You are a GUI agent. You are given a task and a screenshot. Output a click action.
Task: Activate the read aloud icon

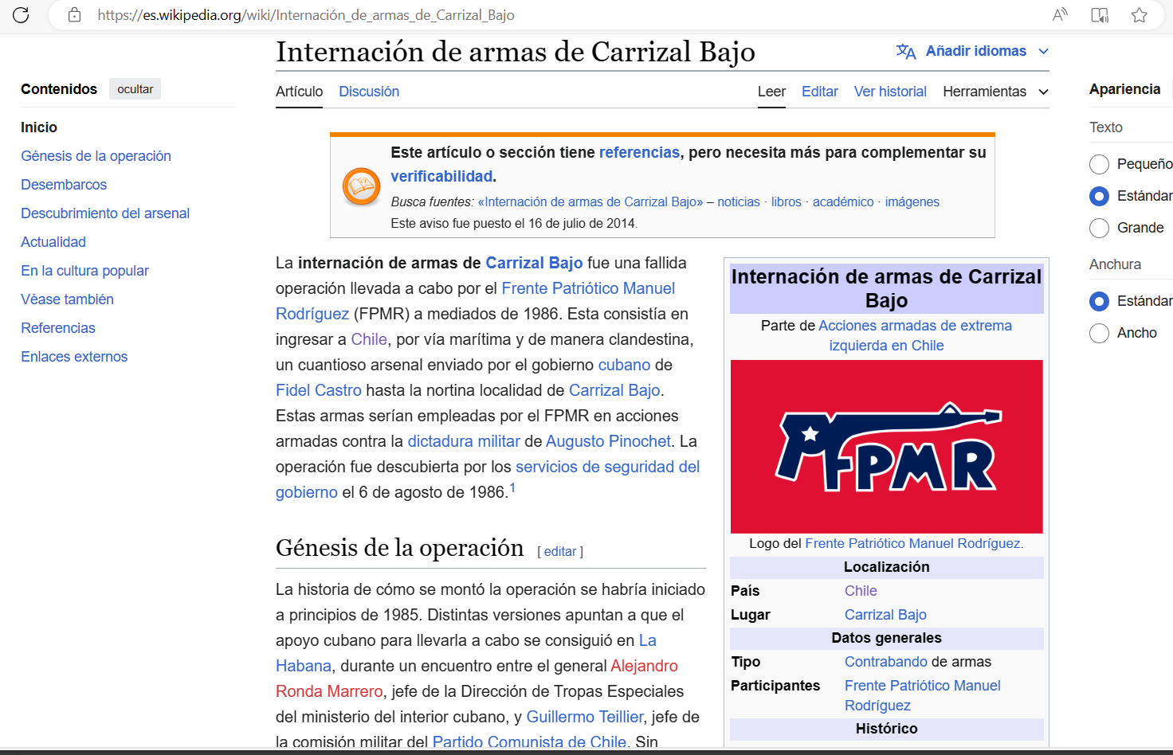coord(1060,14)
